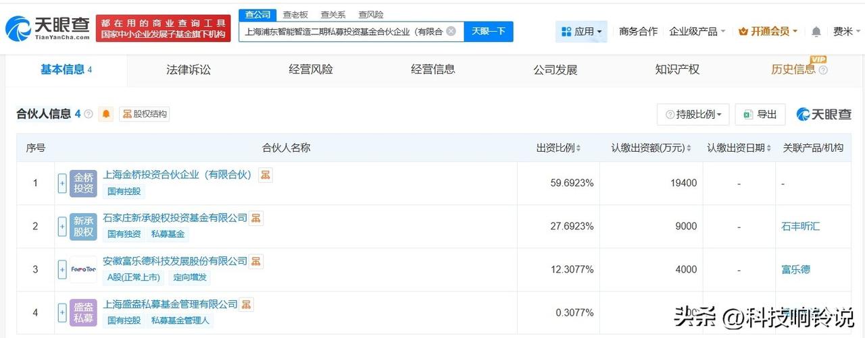The image size is (865, 338).
Task: Click the 19400 subscribed capital value
Action: coord(683,183)
